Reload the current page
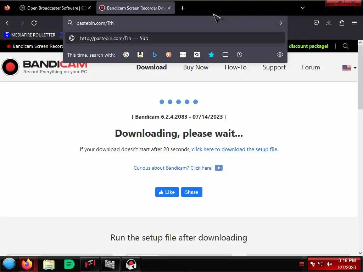This screenshot has height=272, width=363. pos(34,23)
